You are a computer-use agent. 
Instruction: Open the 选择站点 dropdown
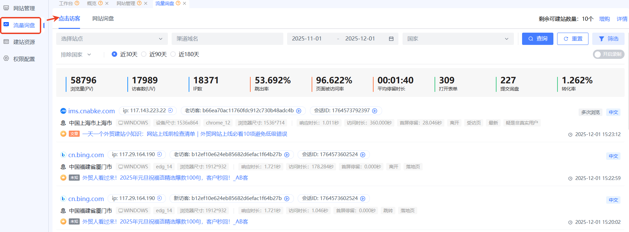click(x=112, y=39)
